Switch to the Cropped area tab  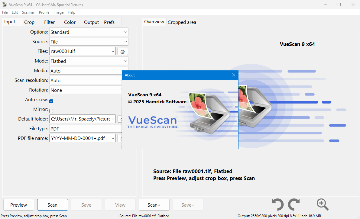click(182, 22)
